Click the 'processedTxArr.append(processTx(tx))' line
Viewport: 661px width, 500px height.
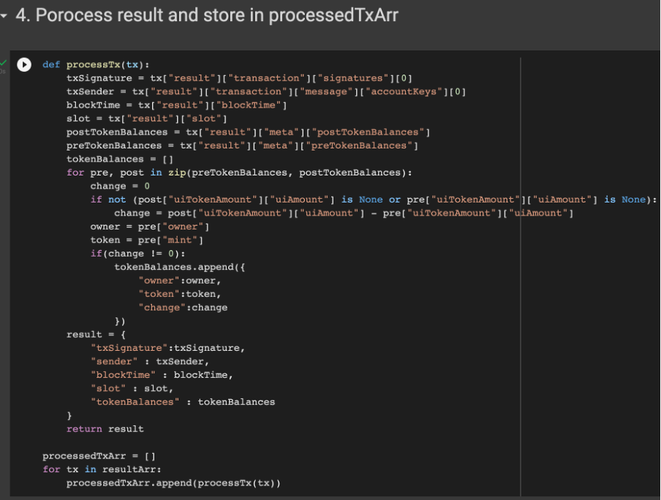tap(173, 482)
